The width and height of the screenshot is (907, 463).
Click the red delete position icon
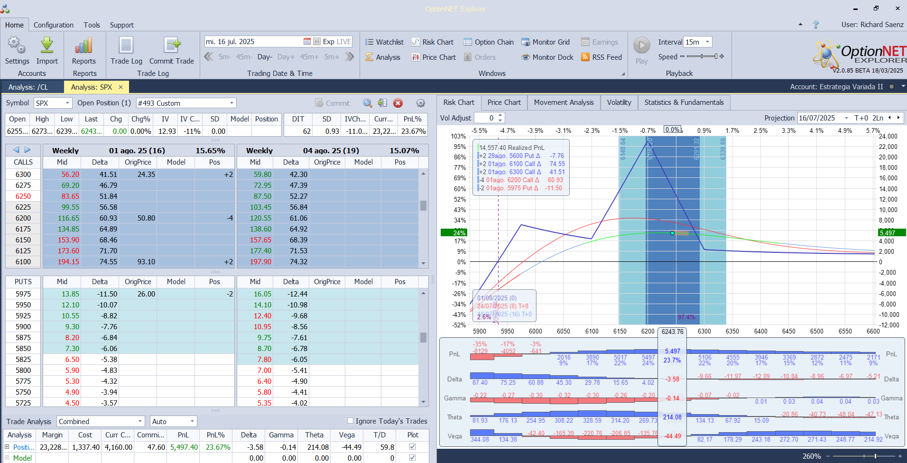[398, 103]
